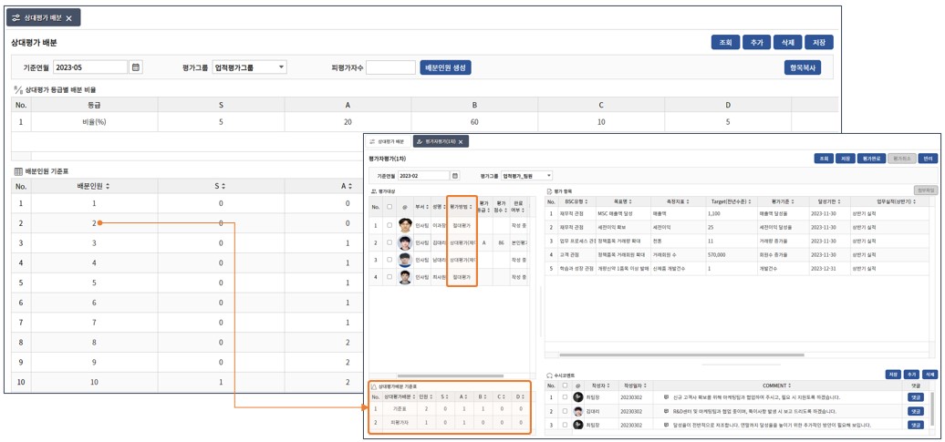Click 저장 in the 수시코멘트 section
This screenshot has height=442, width=945.
click(893, 374)
